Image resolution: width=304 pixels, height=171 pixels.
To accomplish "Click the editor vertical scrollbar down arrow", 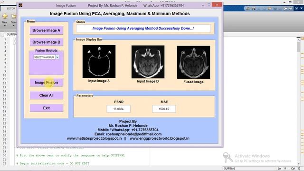I will (x=298, y=163).
